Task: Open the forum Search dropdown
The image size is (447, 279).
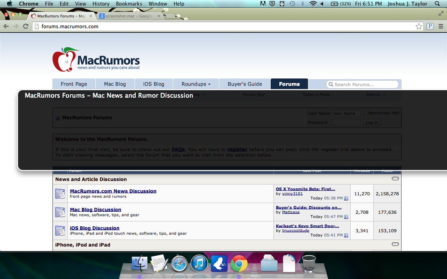Action: 376,95
